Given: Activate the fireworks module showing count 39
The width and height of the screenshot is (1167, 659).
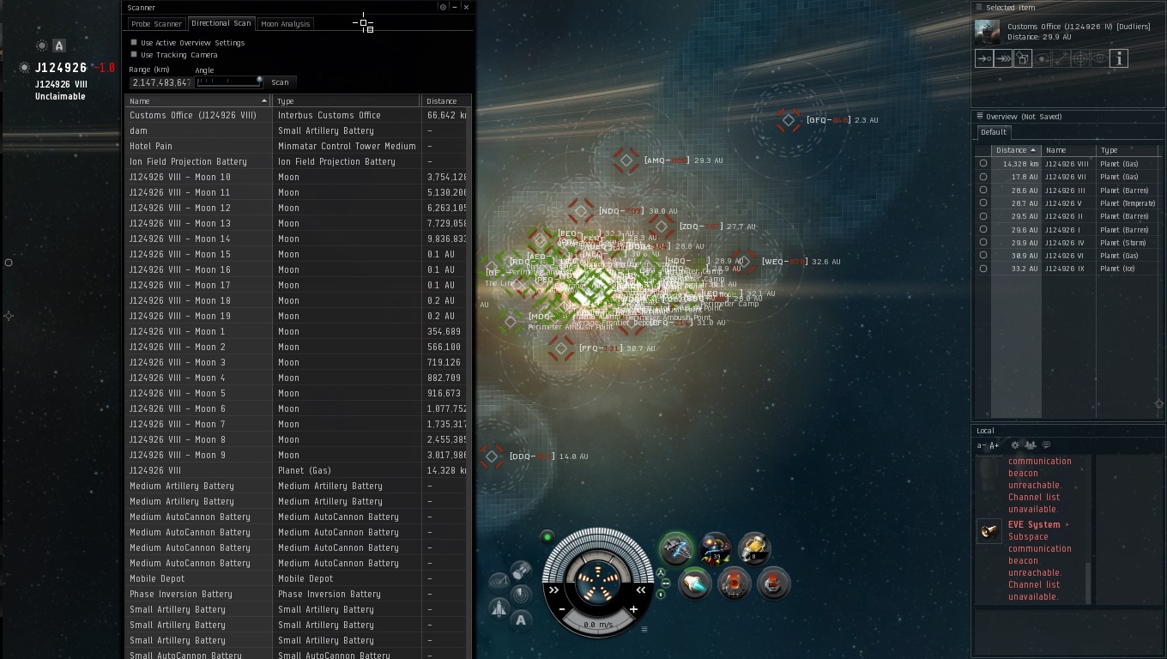Looking at the screenshot, I should (714, 547).
